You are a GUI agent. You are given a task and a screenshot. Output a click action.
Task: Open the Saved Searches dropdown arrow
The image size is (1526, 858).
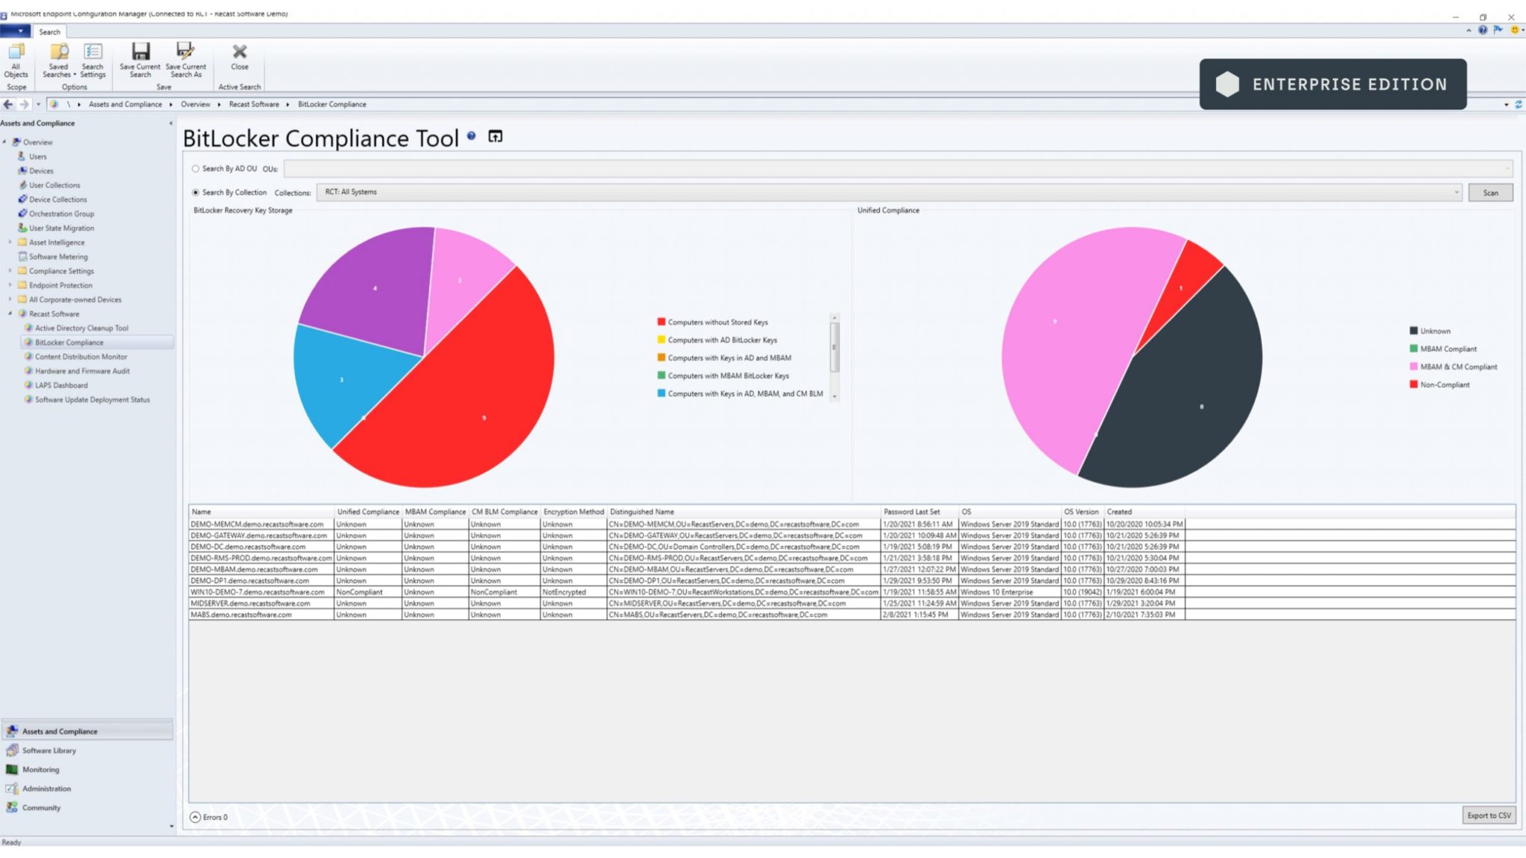coord(75,74)
